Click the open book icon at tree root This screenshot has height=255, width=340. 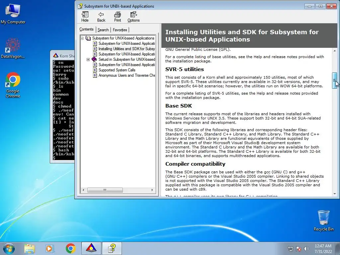pos(88,38)
